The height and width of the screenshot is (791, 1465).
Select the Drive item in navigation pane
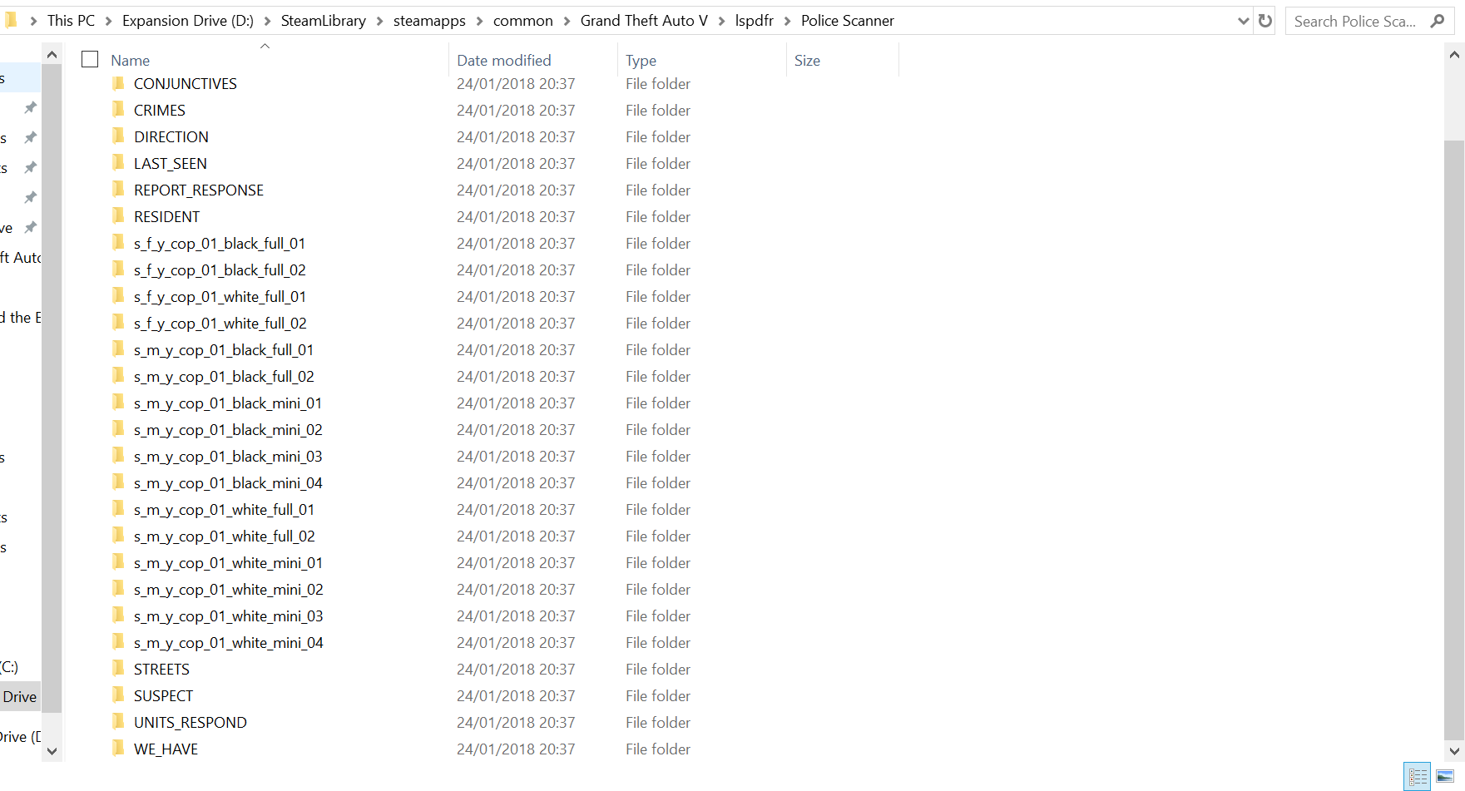click(20, 697)
